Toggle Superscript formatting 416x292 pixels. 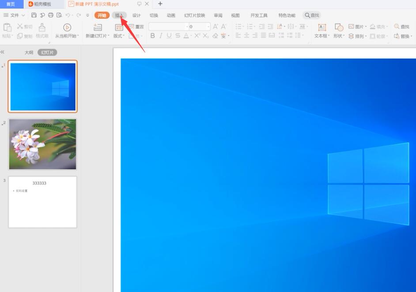click(x=197, y=35)
